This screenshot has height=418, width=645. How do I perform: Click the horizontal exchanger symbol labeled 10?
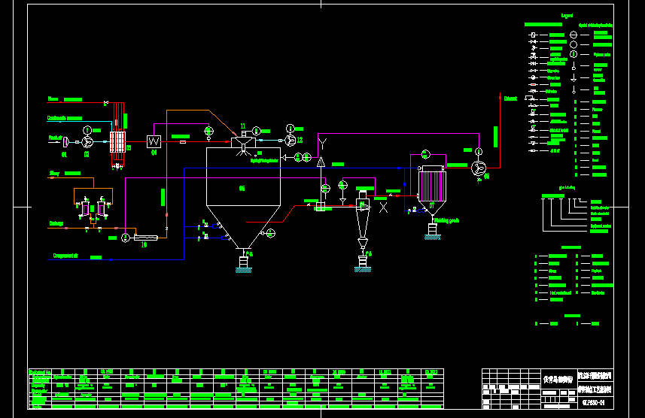(x=143, y=238)
